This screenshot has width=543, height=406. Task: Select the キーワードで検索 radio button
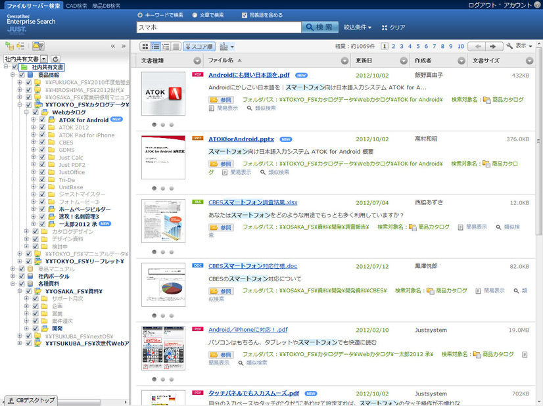pos(140,15)
